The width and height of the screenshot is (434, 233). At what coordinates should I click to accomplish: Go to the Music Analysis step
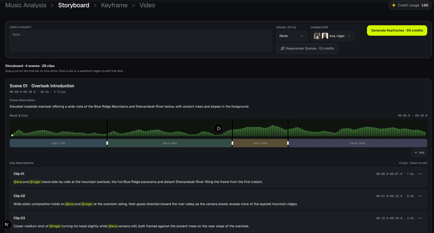[x=26, y=5]
